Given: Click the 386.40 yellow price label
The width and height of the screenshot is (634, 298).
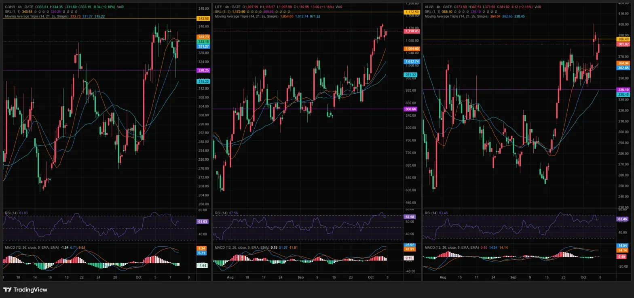Looking at the screenshot, I should coord(623,39).
